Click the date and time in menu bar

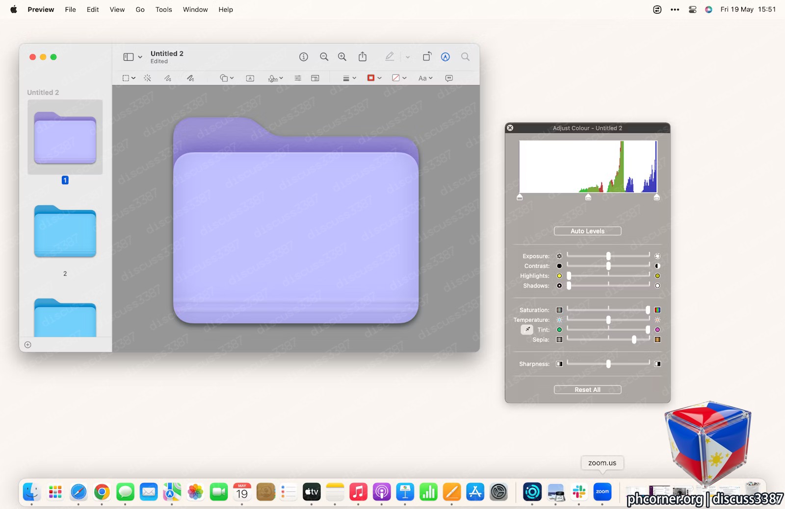[x=748, y=9]
